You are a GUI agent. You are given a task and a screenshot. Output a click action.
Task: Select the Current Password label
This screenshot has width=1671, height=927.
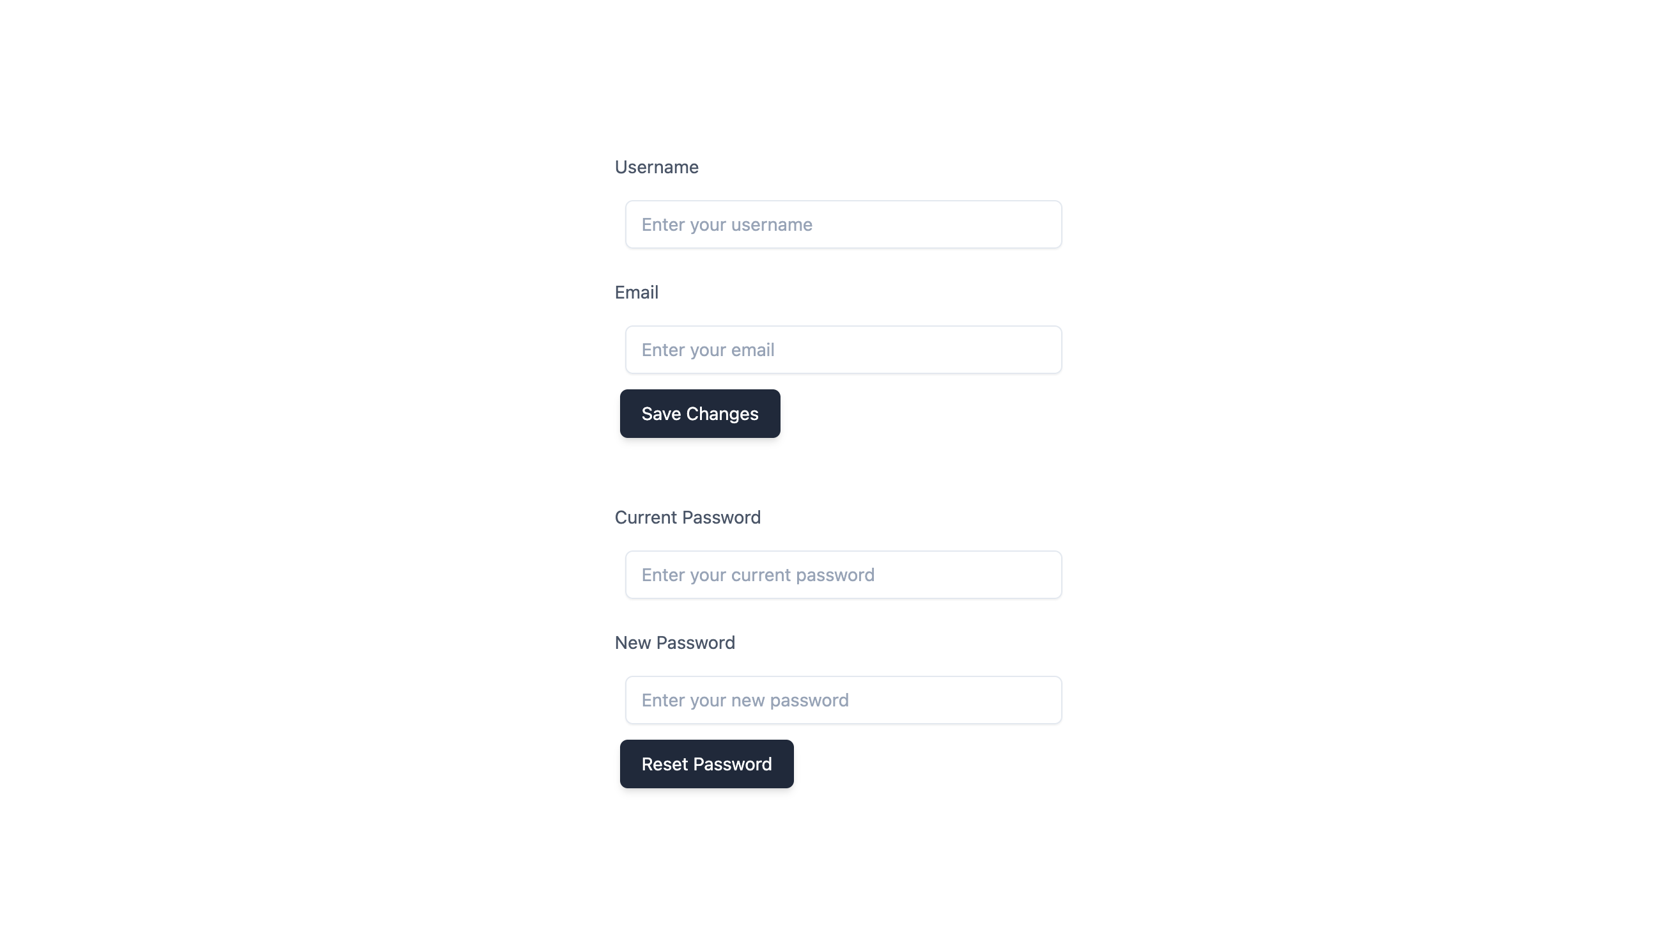tap(687, 517)
